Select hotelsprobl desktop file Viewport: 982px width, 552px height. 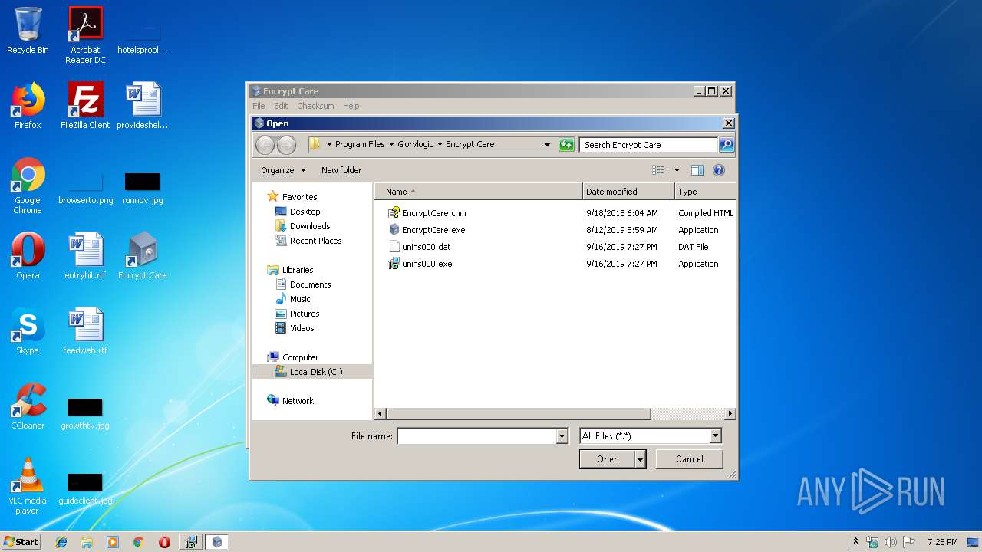(x=143, y=40)
